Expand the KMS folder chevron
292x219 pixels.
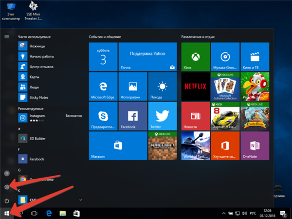(81, 200)
